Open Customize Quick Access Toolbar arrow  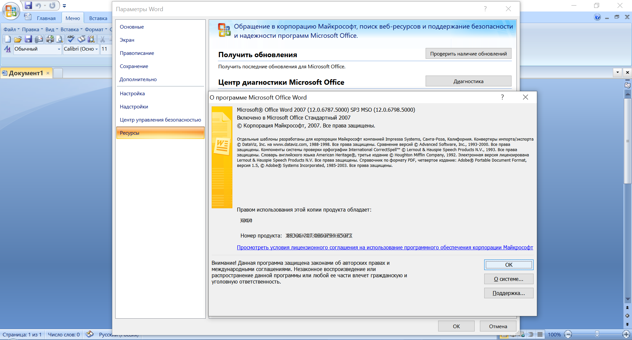(x=64, y=6)
